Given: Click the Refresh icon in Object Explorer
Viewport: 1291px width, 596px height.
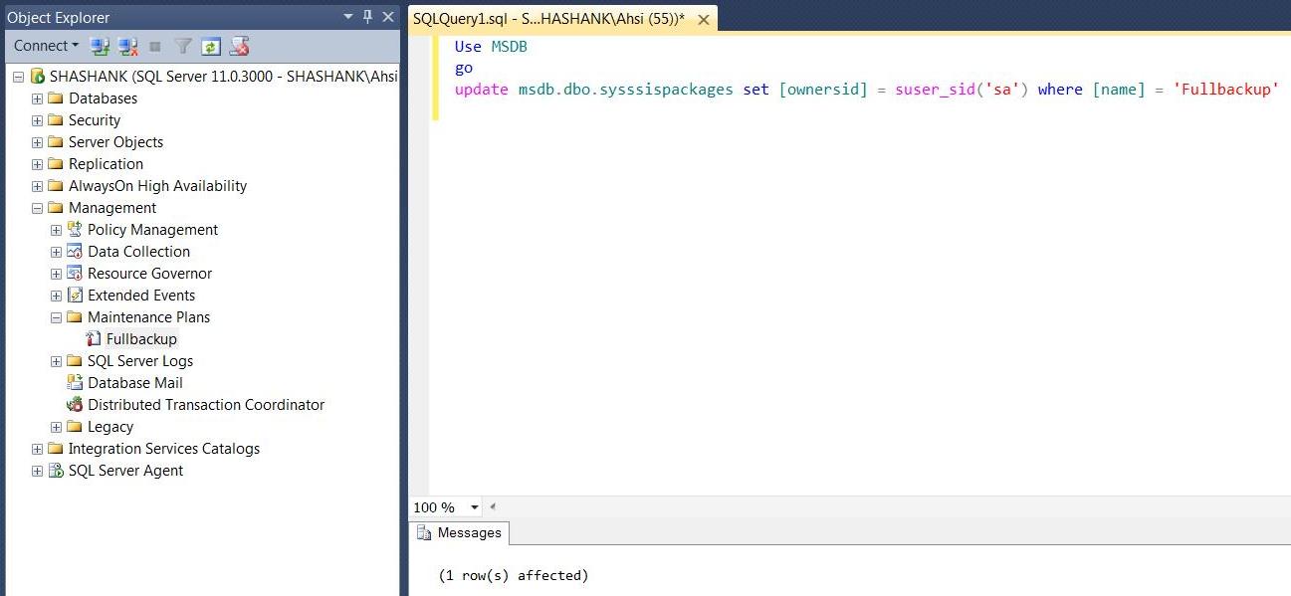Looking at the screenshot, I should (x=210, y=46).
